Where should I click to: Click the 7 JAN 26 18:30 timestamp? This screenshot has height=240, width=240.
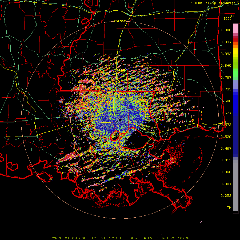[173, 238]
